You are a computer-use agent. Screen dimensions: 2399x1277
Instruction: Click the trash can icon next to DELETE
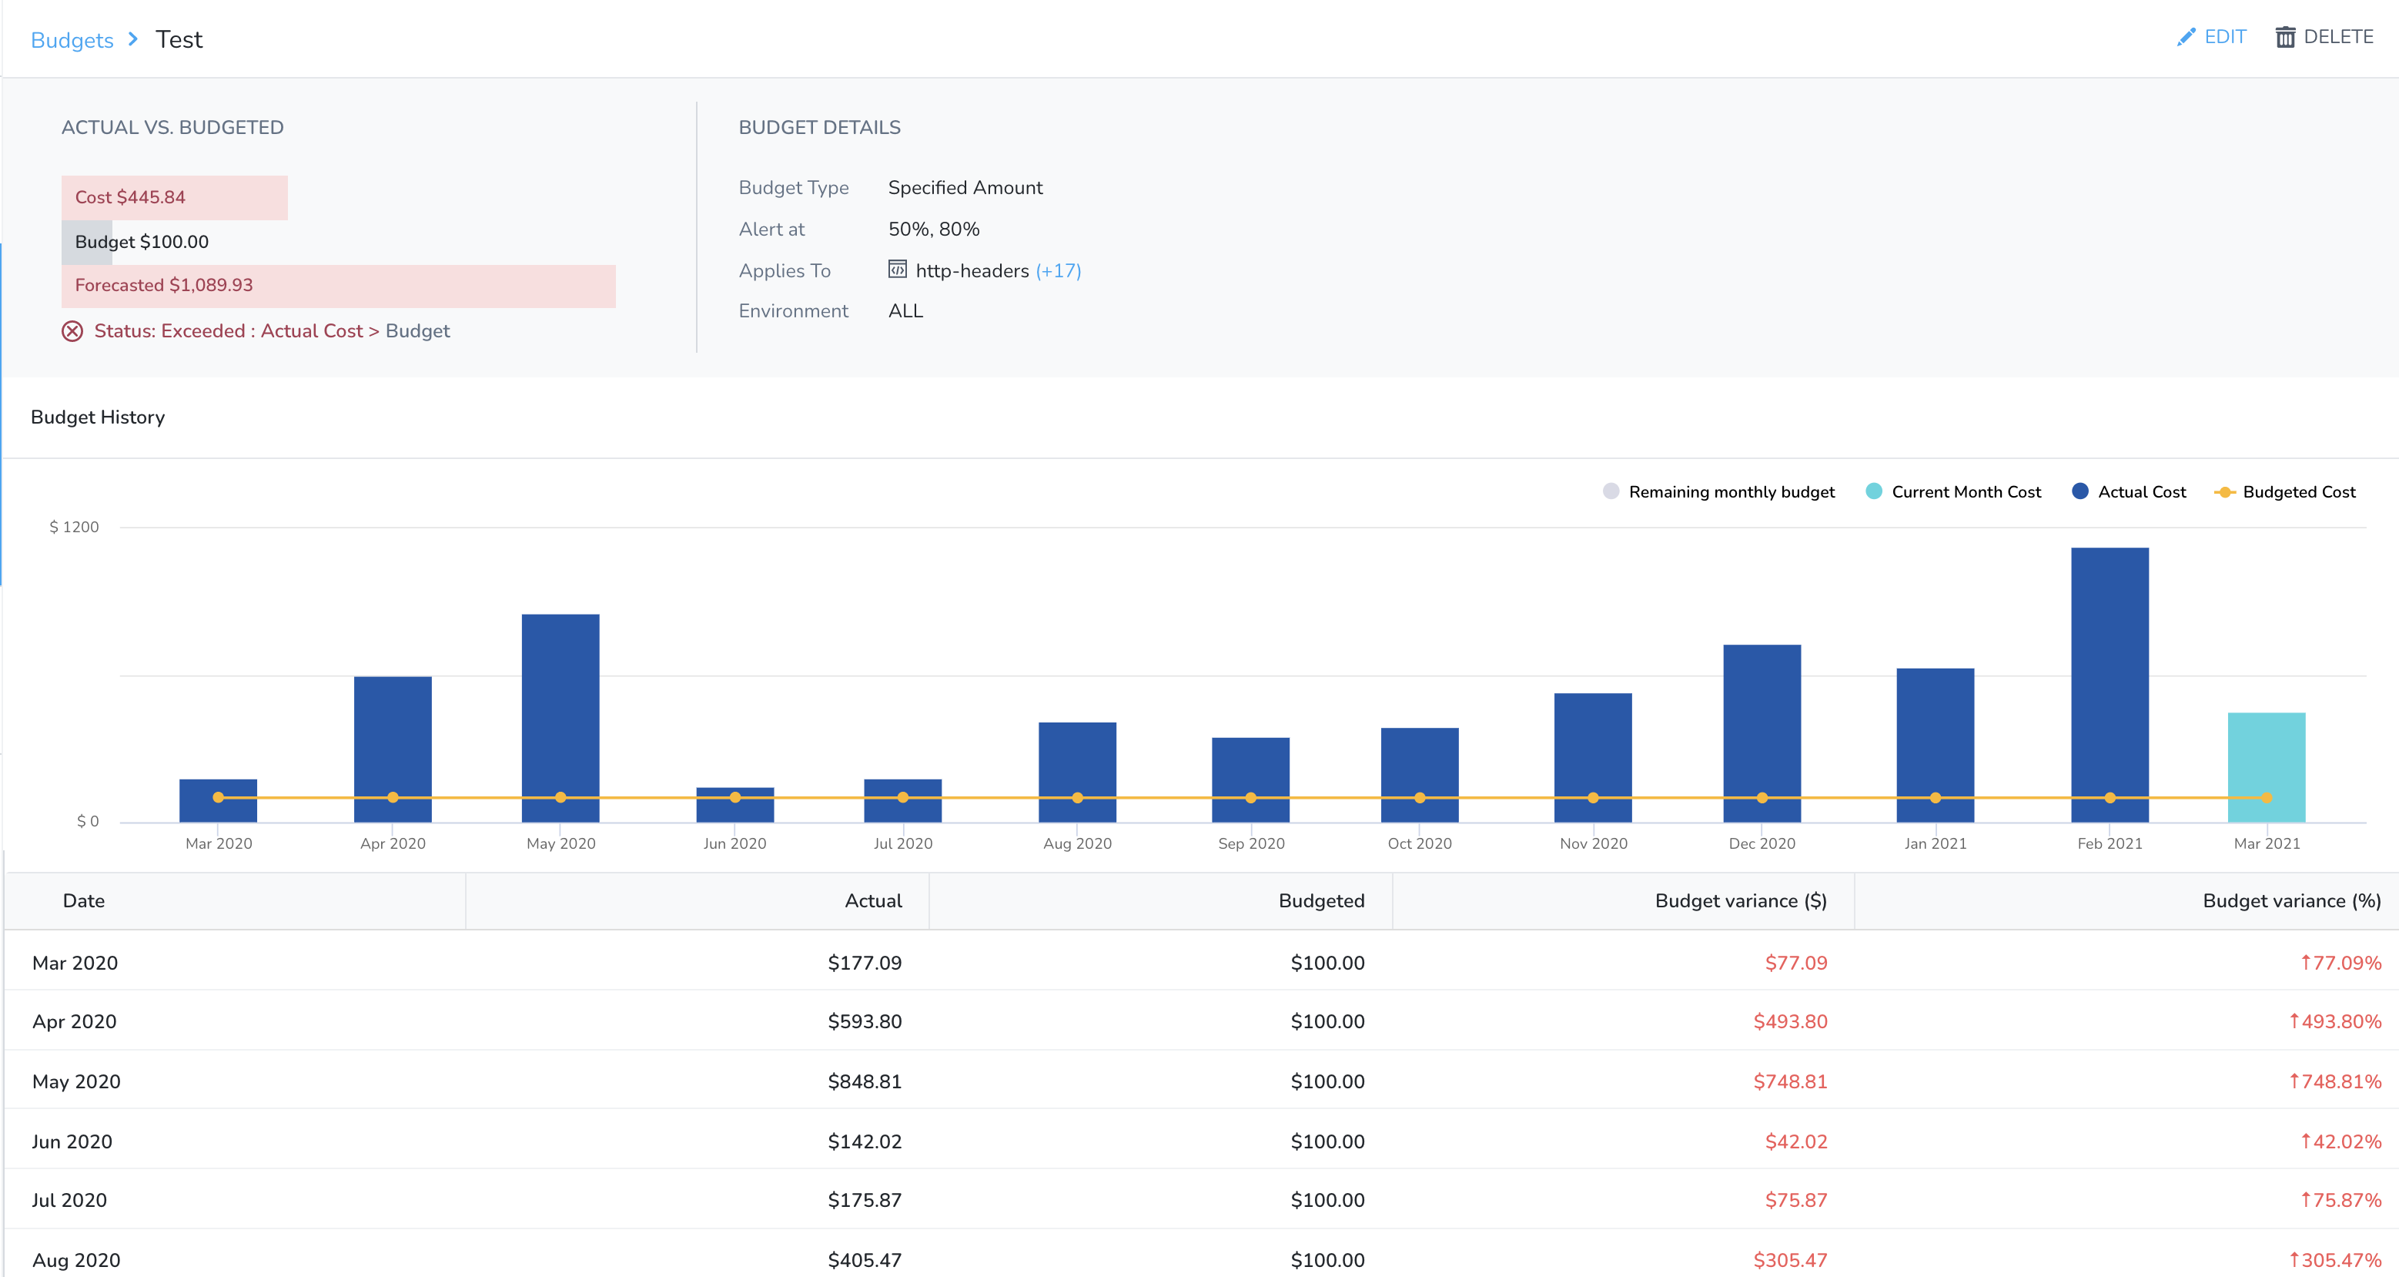2285,37
